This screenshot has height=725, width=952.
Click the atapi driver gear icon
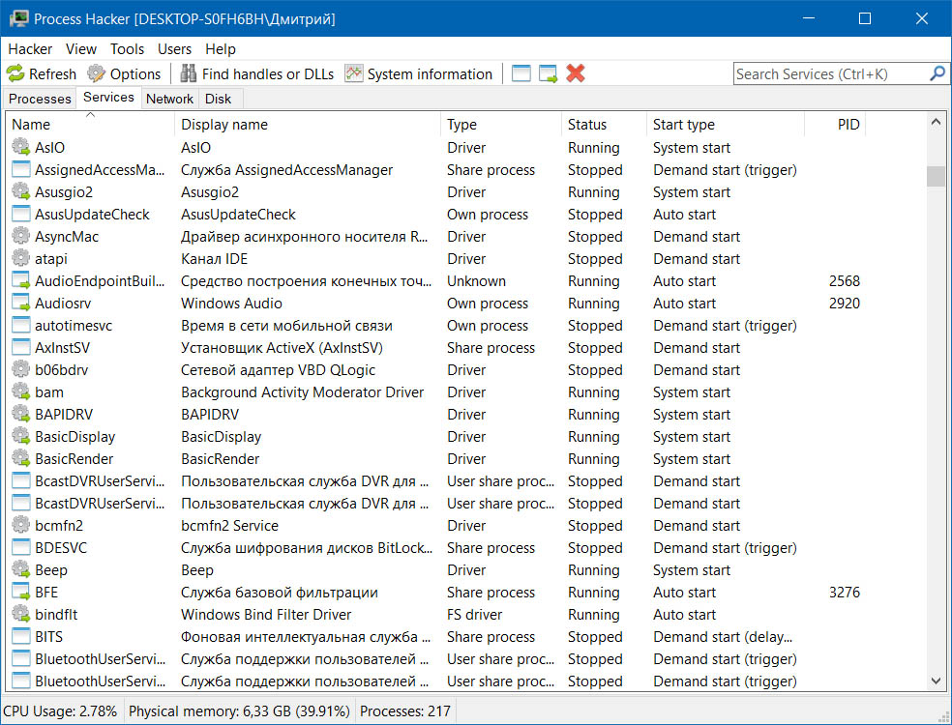(x=20, y=258)
